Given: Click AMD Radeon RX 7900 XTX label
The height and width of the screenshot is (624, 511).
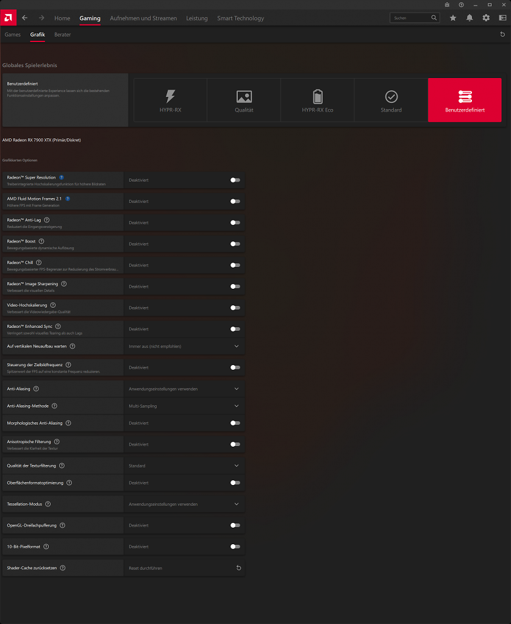Looking at the screenshot, I should (x=41, y=140).
